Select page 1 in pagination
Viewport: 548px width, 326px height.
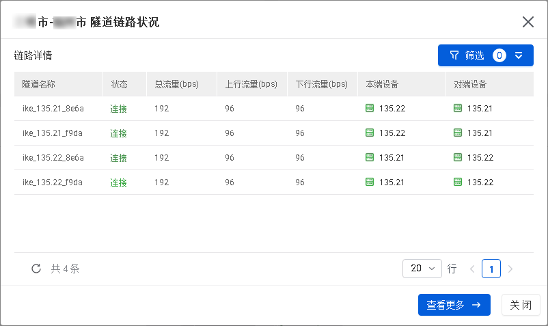click(491, 269)
